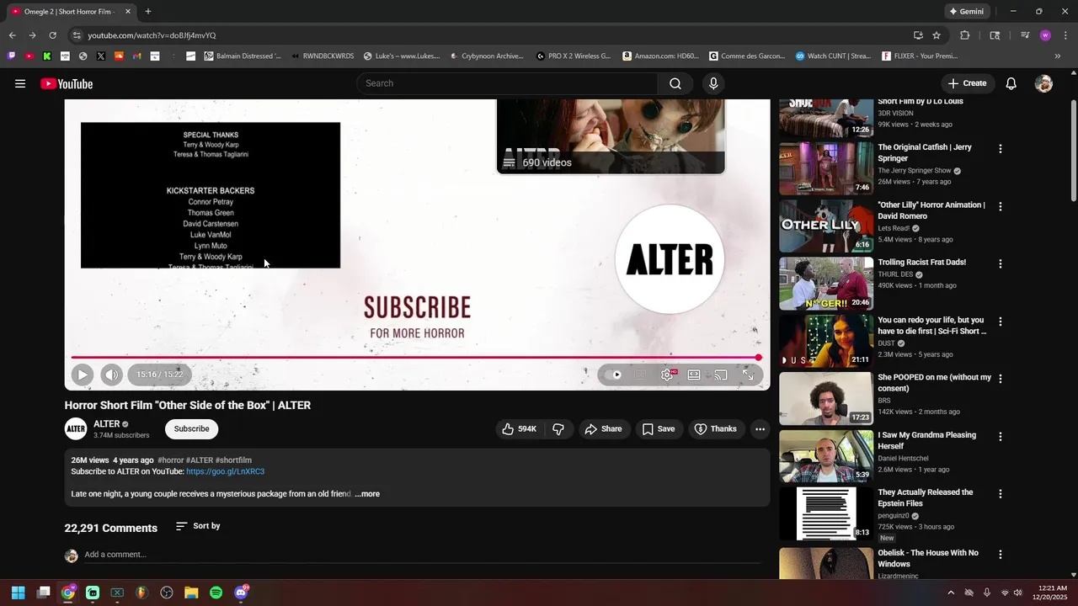Like the video with the 594K thumbs-up
The width and height of the screenshot is (1078, 606).
[519, 429]
